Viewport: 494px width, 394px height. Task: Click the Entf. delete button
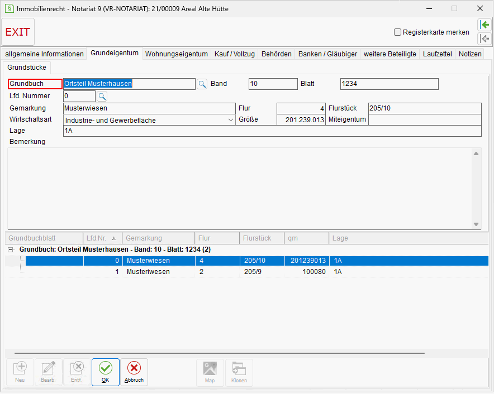77,372
